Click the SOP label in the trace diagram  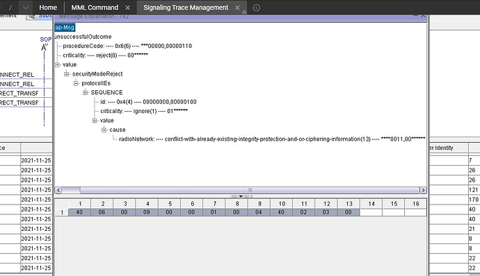[x=46, y=40]
